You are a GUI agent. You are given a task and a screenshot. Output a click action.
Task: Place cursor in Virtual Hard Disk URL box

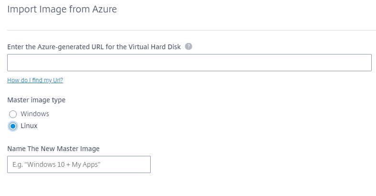coord(189,63)
